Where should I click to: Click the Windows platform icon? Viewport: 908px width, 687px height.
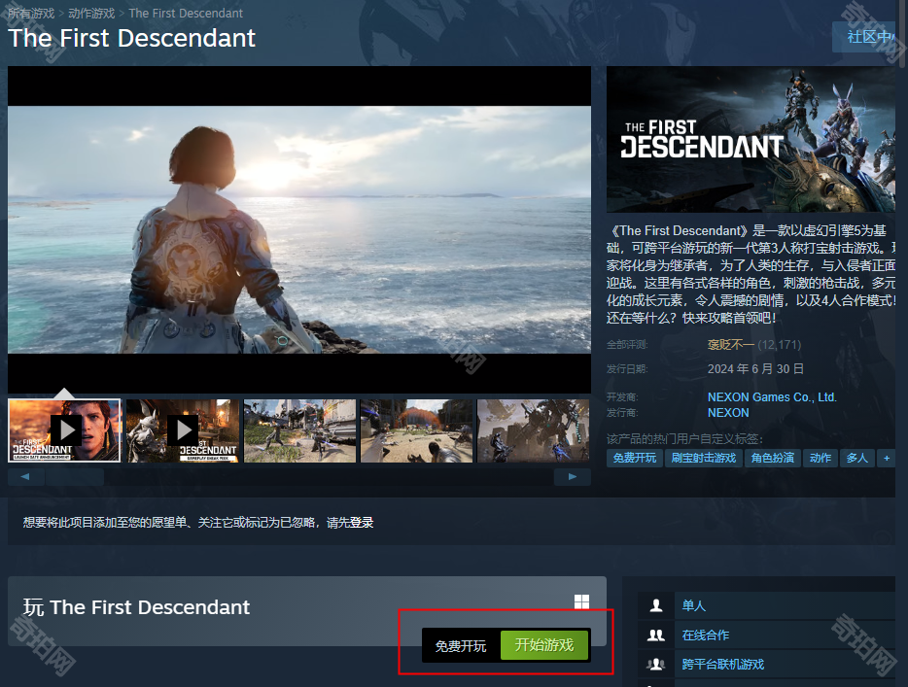581,602
